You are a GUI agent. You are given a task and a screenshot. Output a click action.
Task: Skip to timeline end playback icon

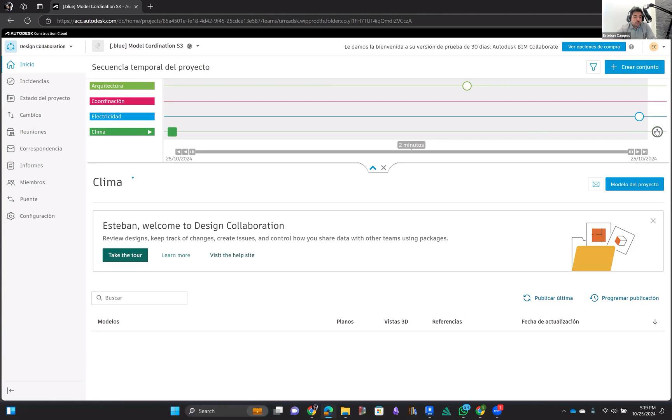pyautogui.click(x=644, y=152)
